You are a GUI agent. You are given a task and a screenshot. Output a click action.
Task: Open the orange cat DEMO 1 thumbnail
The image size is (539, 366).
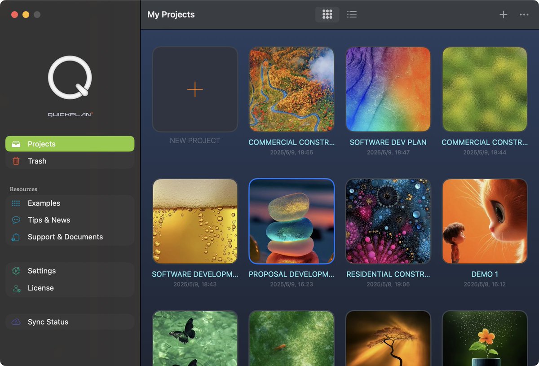485,221
